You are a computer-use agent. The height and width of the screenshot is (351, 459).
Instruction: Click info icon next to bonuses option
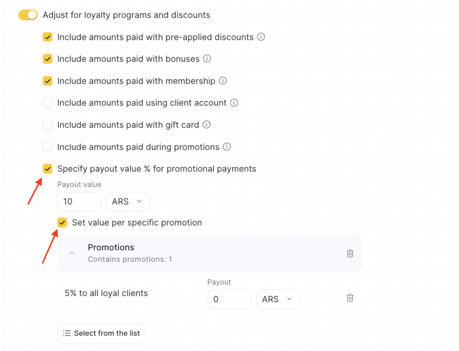point(207,59)
